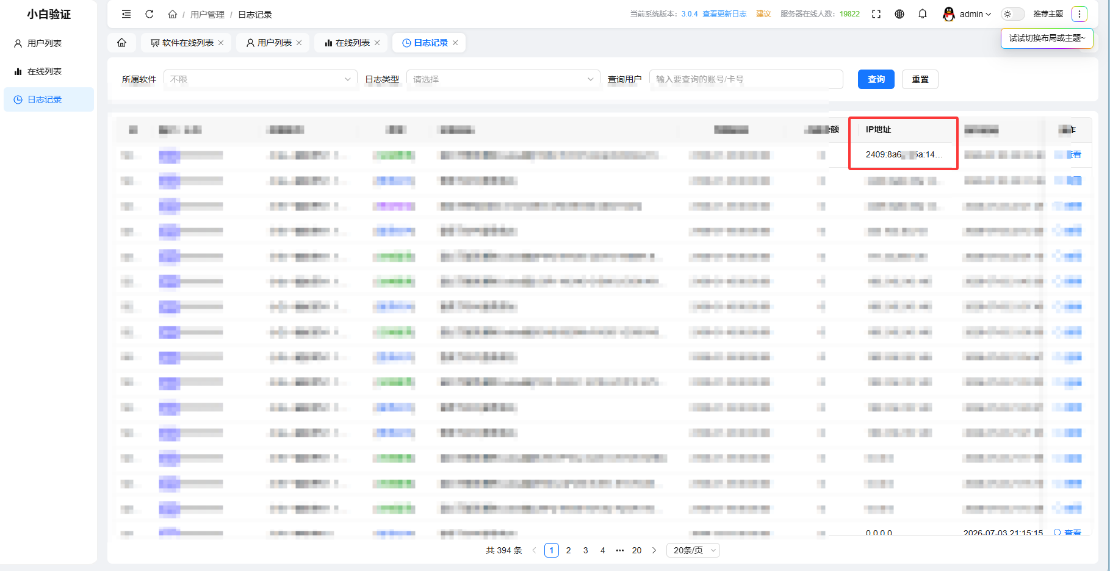Open the three-dot layout settings icon
This screenshot has width=1110, height=571.
pyautogui.click(x=1079, y=14)
